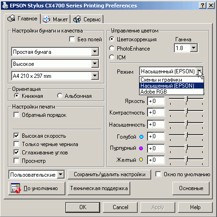Open Техническая поддержка
This screenshot has width=217, height=217.
[x=99, y=188]
